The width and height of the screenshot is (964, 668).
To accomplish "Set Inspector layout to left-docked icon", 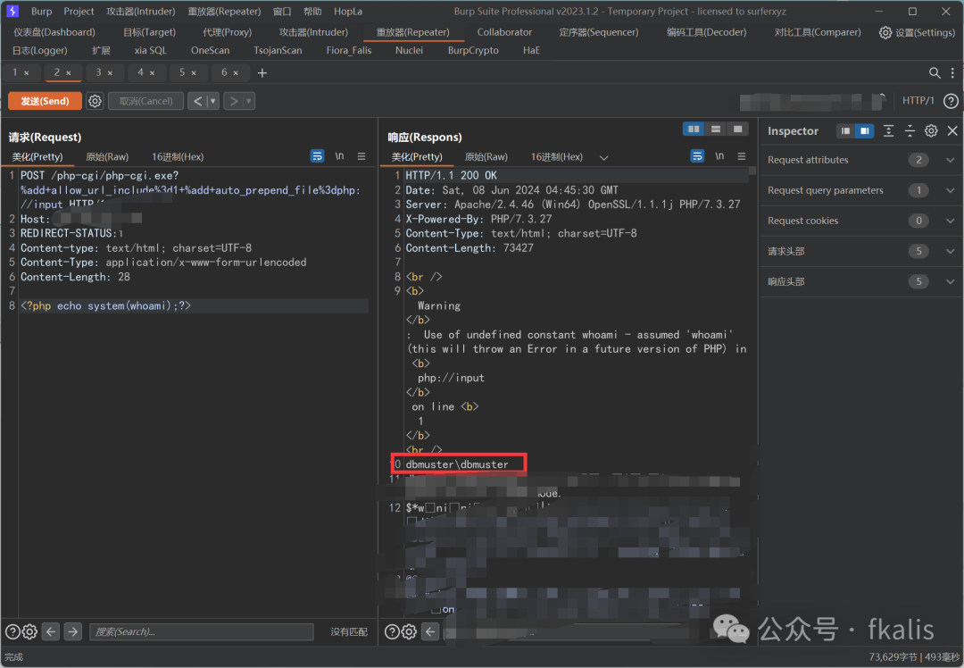I will tap(846, 131).
